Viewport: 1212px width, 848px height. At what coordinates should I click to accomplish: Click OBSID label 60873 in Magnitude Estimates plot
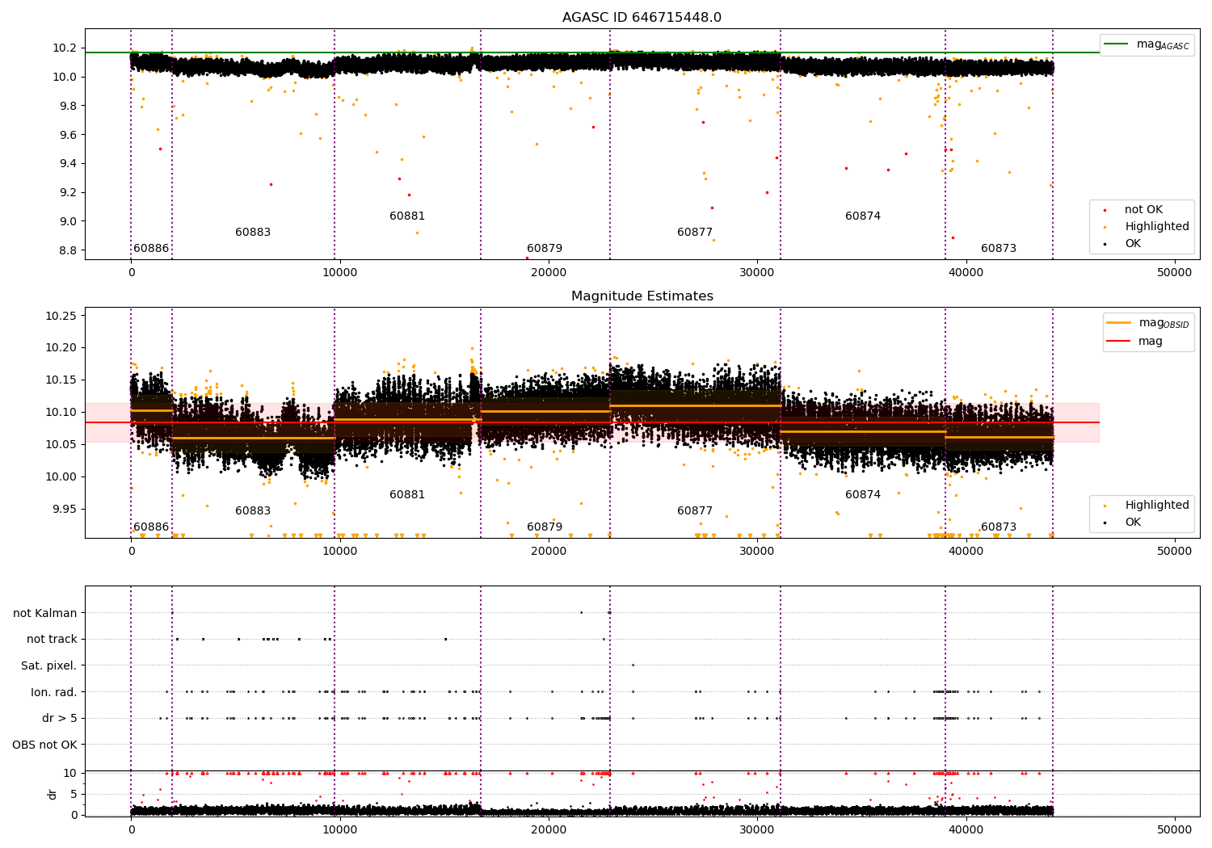click(999, 527)
